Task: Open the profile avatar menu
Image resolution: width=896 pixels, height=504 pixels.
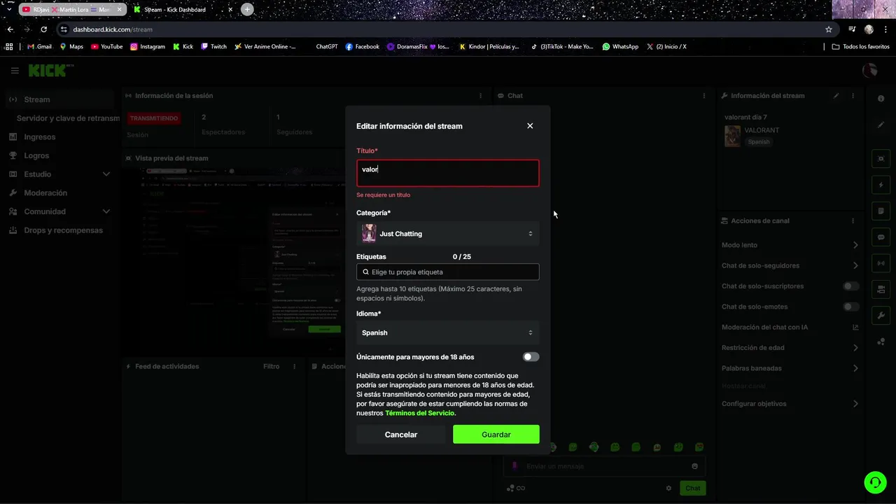Action: [x=869, y=71]
